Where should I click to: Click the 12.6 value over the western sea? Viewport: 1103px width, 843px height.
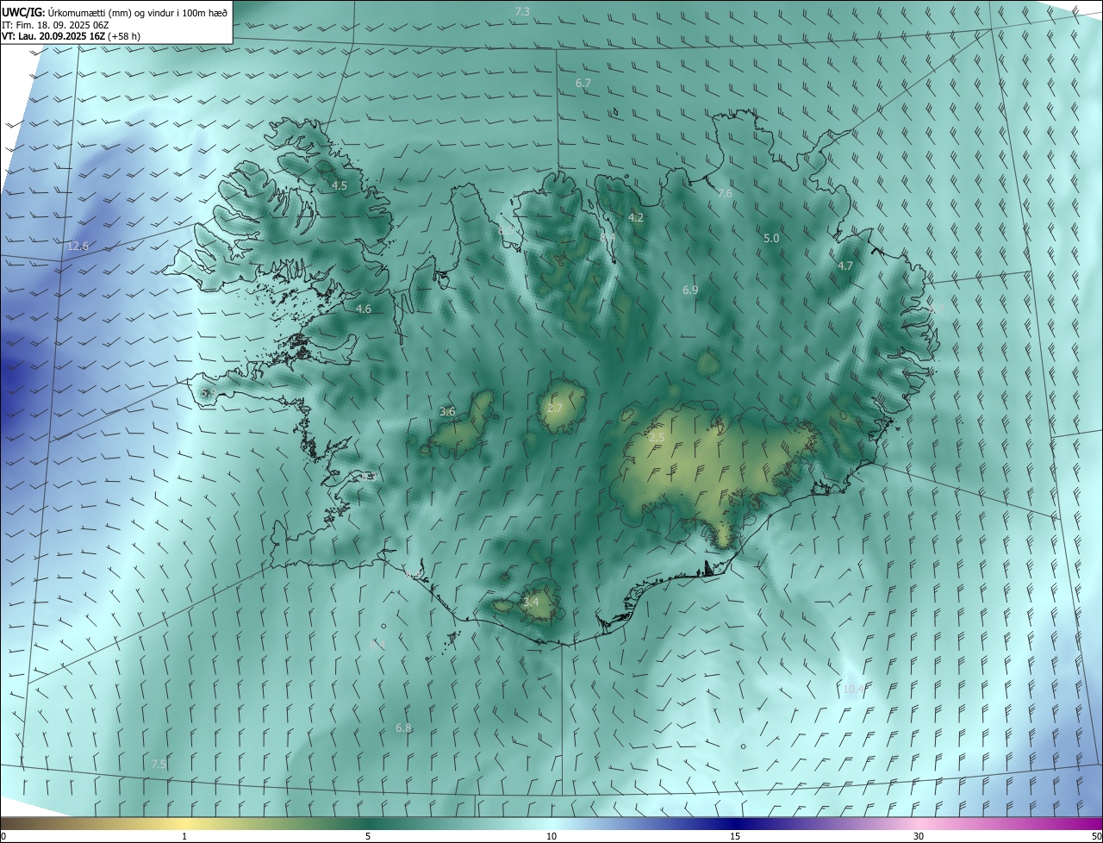tap(78, 247)
